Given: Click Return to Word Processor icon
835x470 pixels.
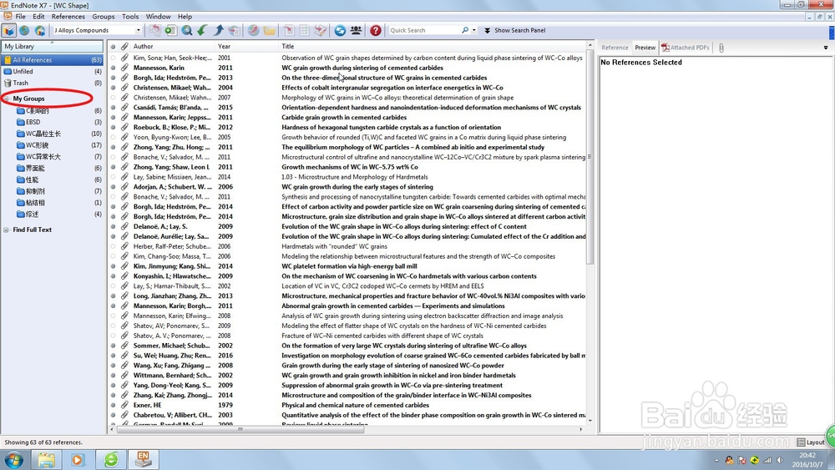Looking at the screenshot, I should [320, 30].
